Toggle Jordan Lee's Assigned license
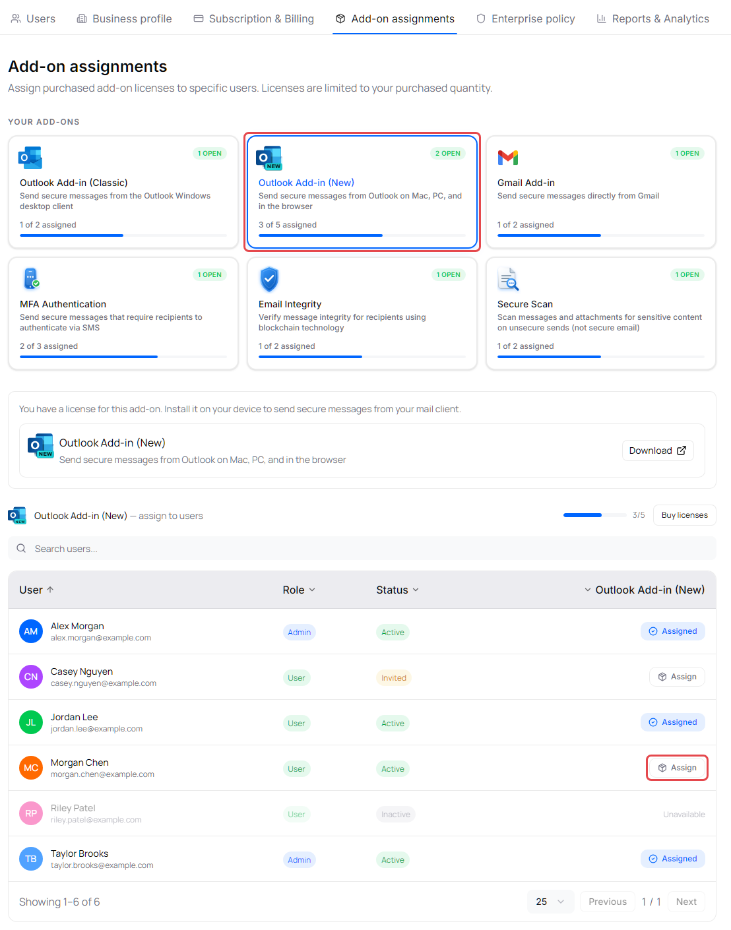This screenshot has height=930, width=731. [673, 722]
